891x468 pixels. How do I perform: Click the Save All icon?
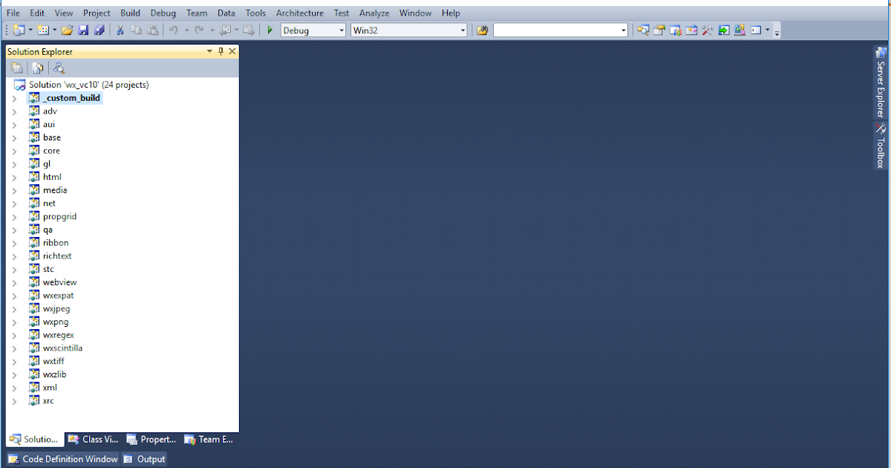coord(99,30)
